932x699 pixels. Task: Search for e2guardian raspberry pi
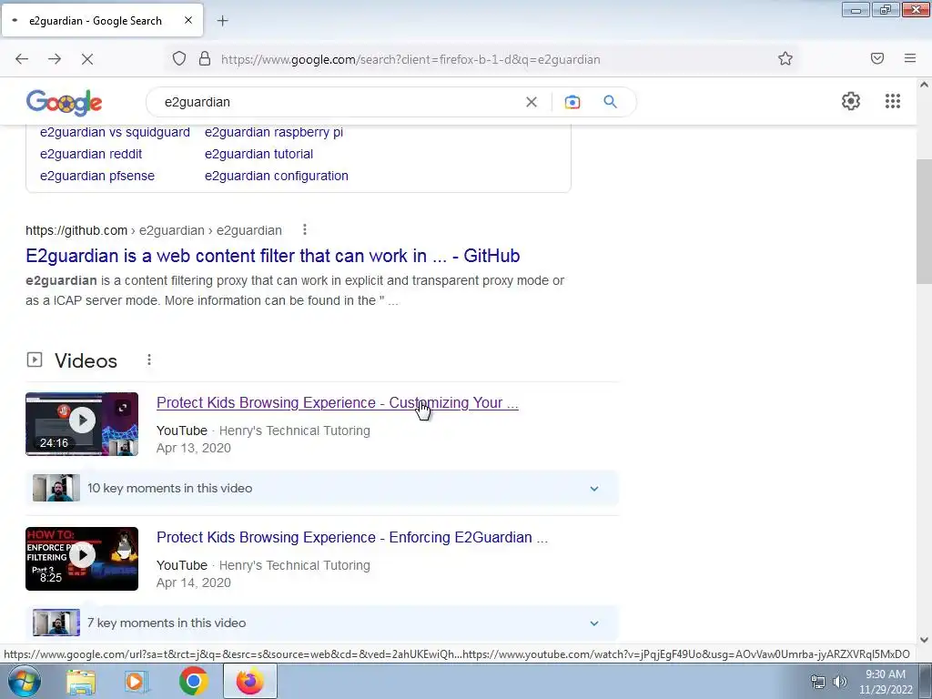[273, 132]
